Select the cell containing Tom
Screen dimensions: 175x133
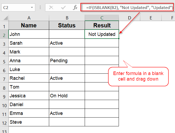pyautogui.click(x=29, y=87)
